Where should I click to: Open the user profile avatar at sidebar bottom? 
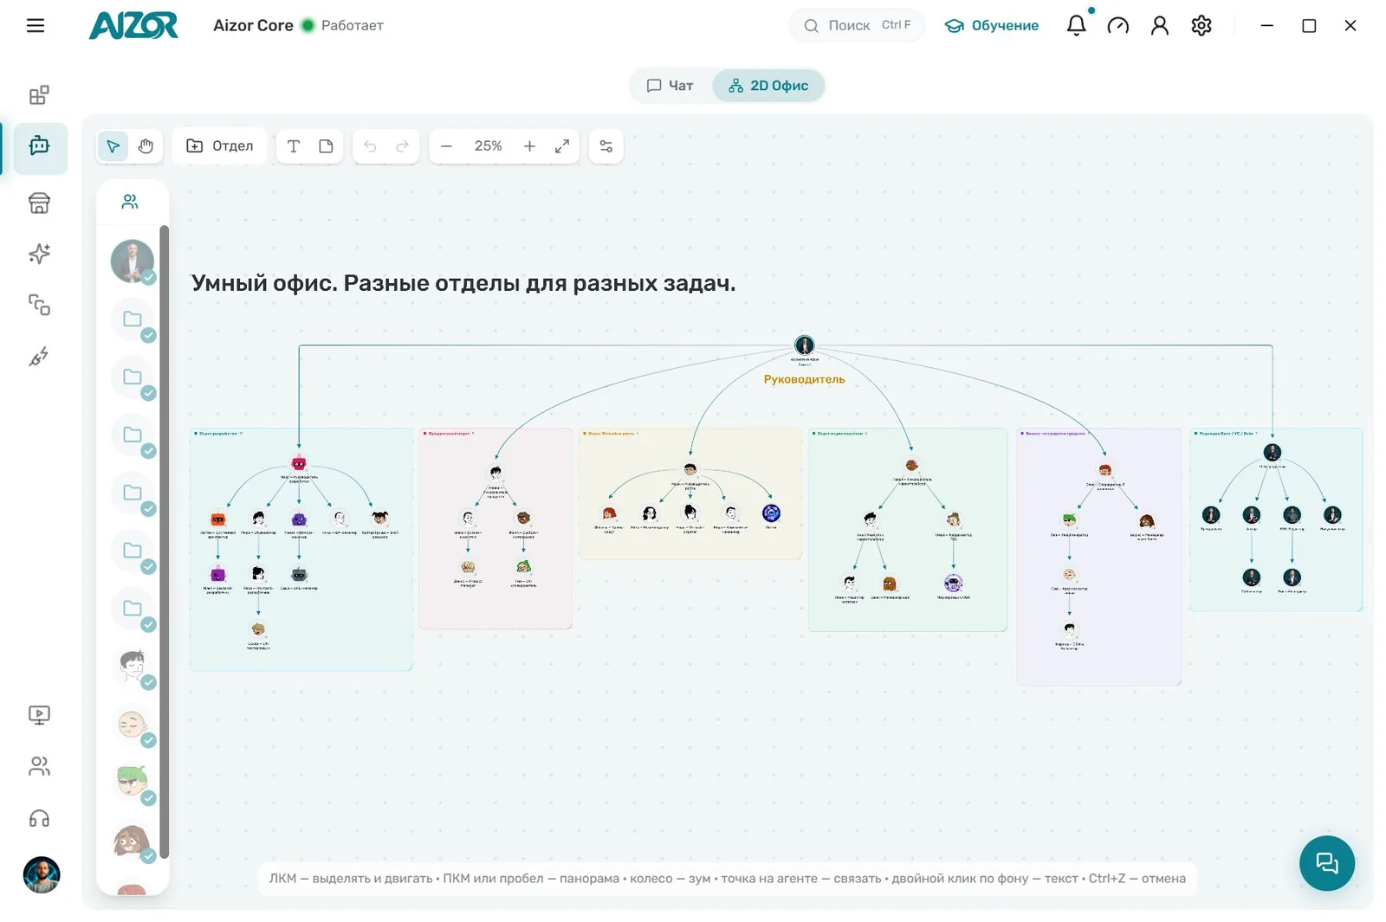coord(42,875)
